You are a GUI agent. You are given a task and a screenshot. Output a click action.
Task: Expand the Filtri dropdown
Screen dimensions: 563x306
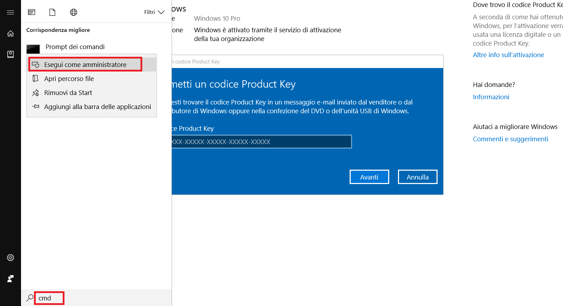point(154,12)
